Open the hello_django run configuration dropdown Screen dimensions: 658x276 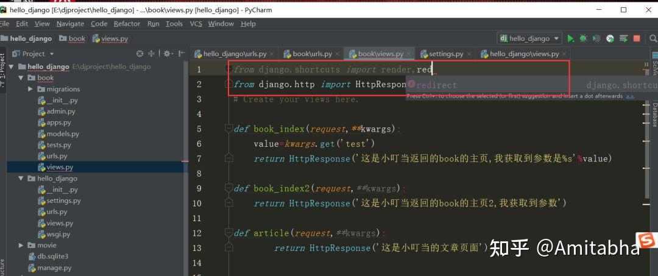(529, 38)
